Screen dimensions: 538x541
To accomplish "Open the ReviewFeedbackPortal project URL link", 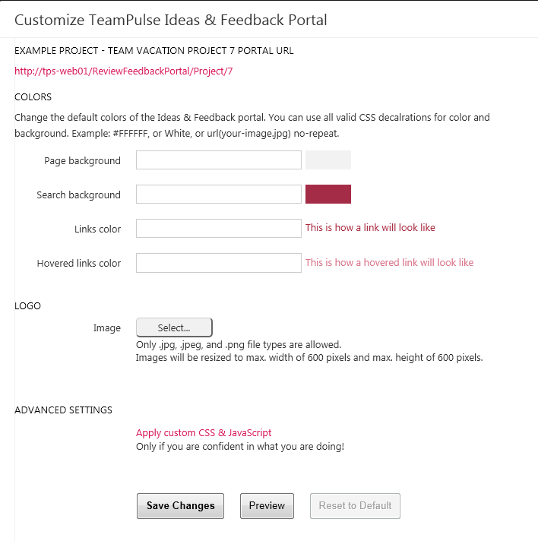I will (x=124, y=71).
